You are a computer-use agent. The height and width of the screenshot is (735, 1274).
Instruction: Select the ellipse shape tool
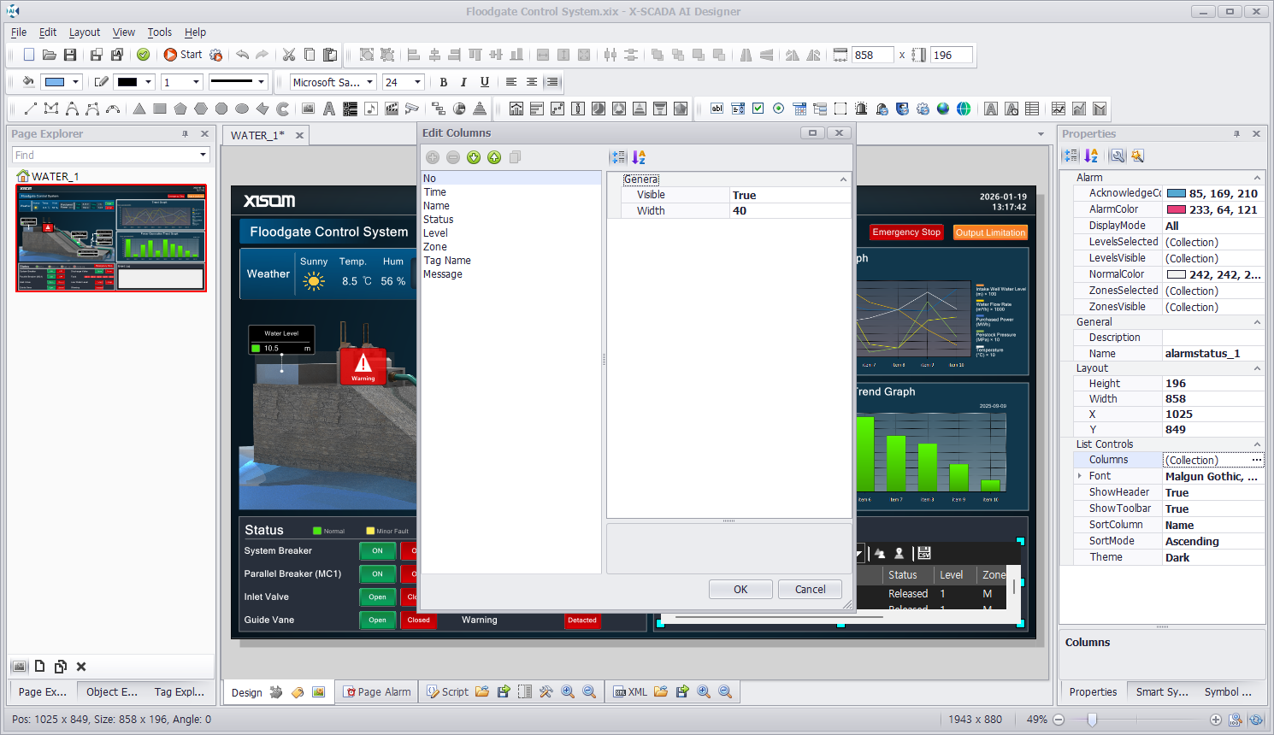pos(242,109)
